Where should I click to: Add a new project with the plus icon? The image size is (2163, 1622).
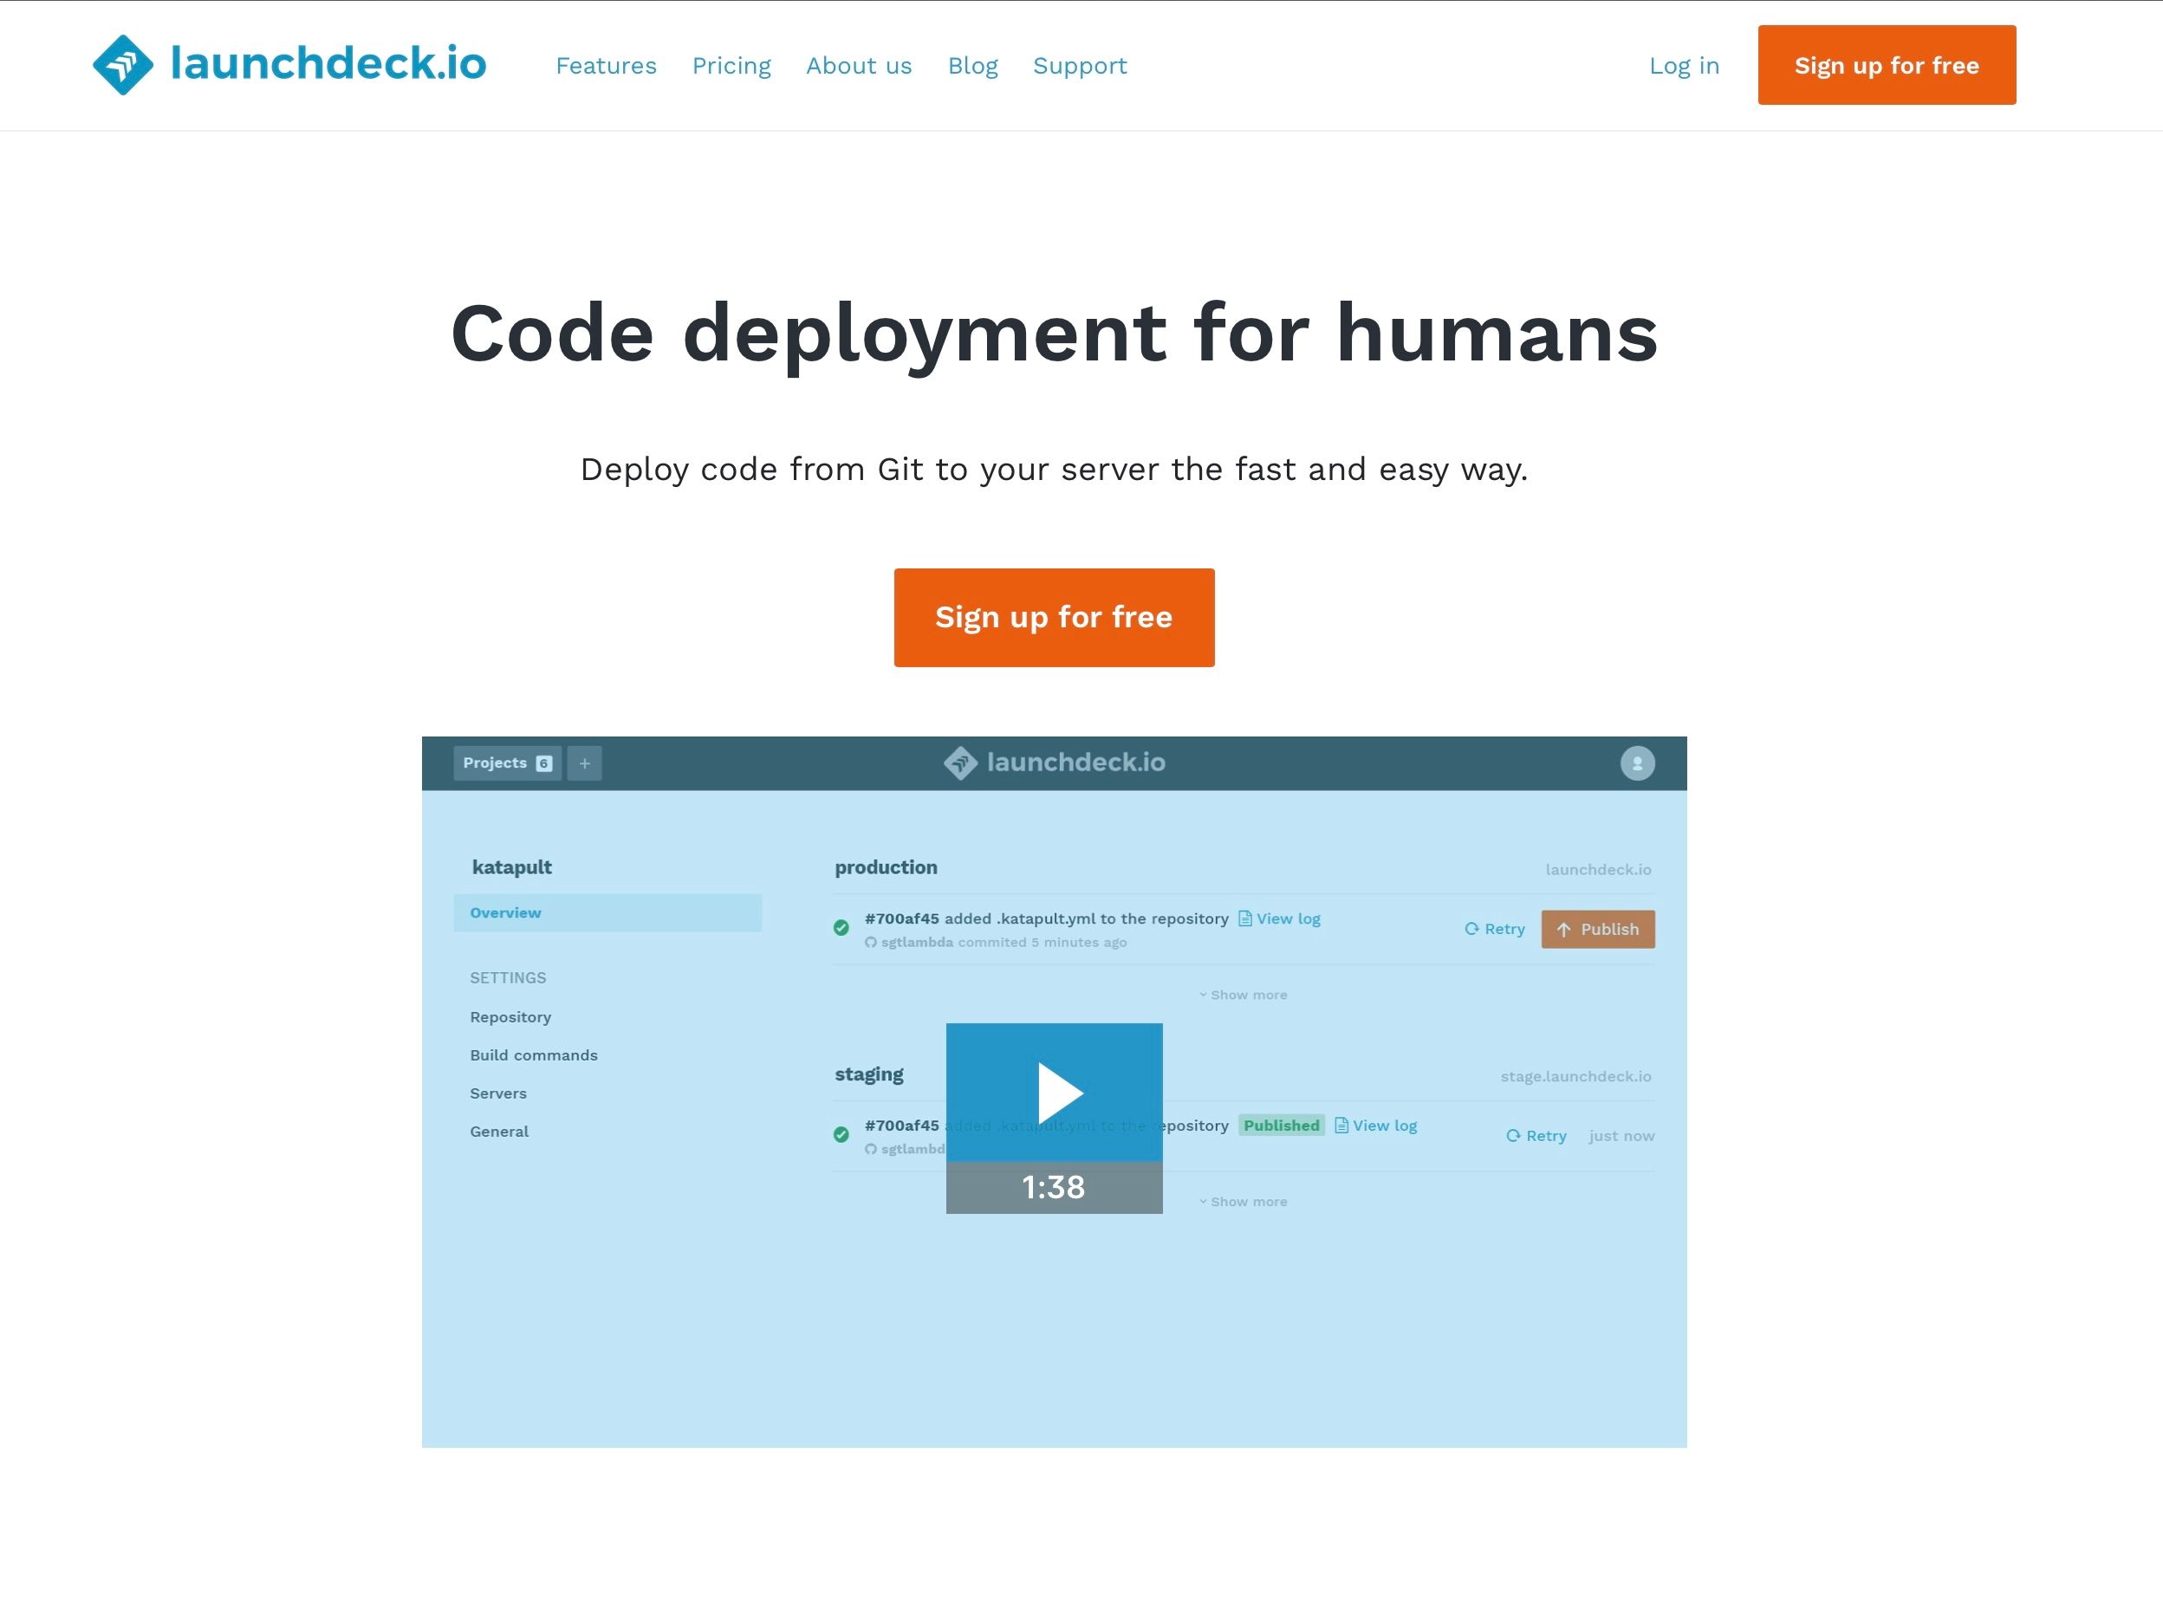click(584, 762)
